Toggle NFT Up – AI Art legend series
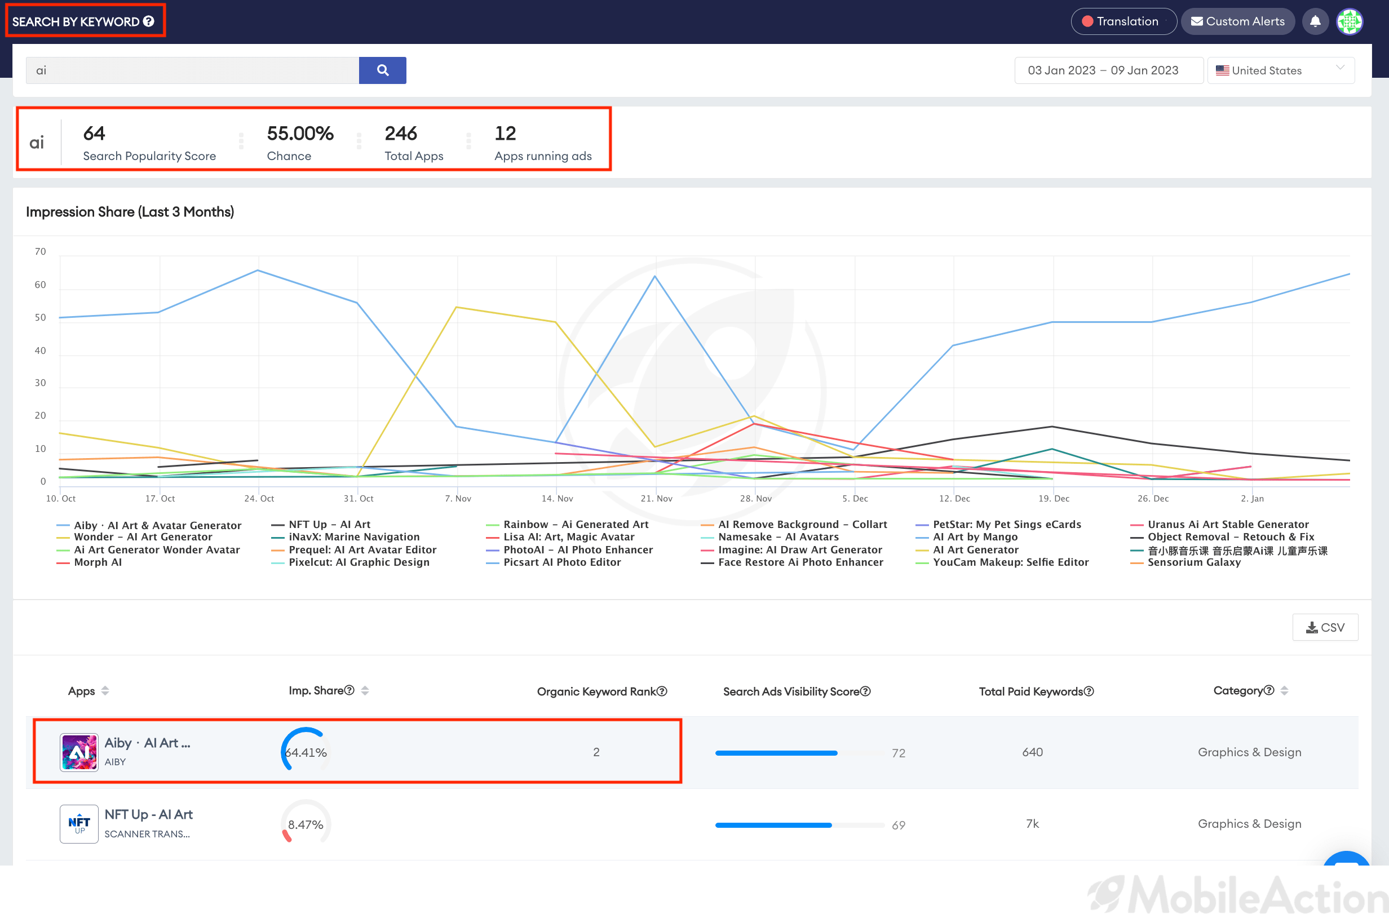The height and width of the screenshot is (914, 1389). pos(321,525)
